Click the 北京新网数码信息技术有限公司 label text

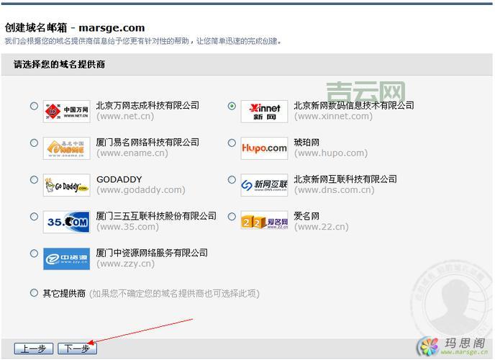tap(354, 105)
